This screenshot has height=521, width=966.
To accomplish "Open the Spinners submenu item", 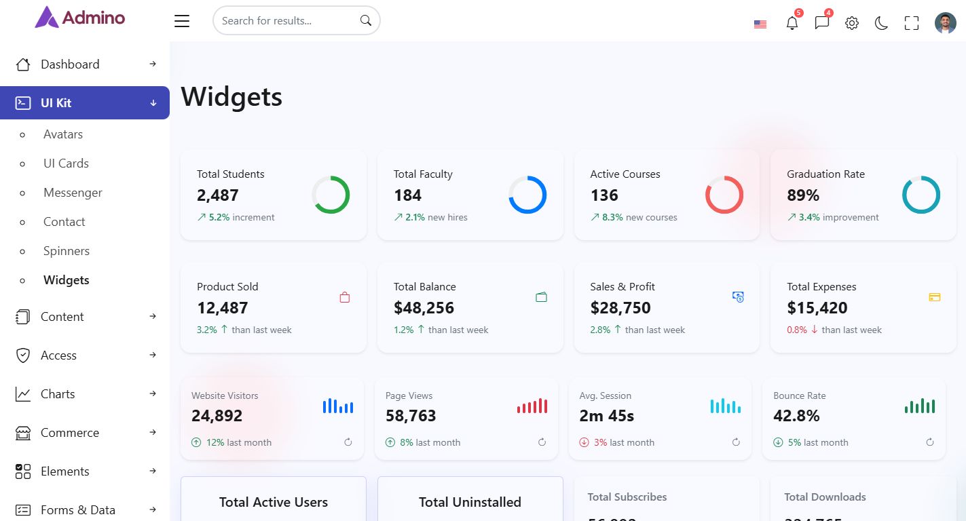I will point(67,251).
